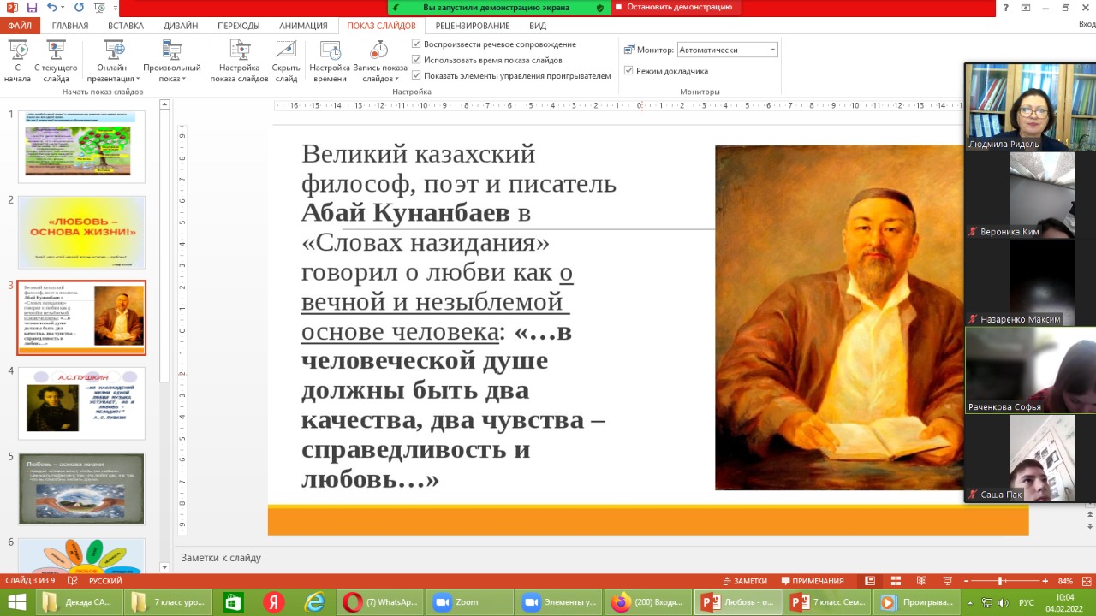Start slideshow from current slide
The height and width of the screenshot is (616, 1096).
tap(57, 60)
